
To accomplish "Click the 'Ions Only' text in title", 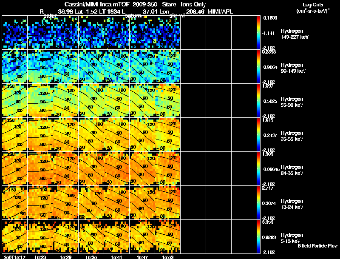I will [x=193, y=5].
